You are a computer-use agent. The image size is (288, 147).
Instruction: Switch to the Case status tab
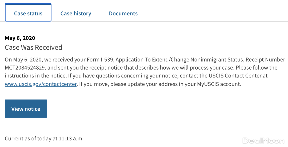pyautogui.click(x=28, y=14)
